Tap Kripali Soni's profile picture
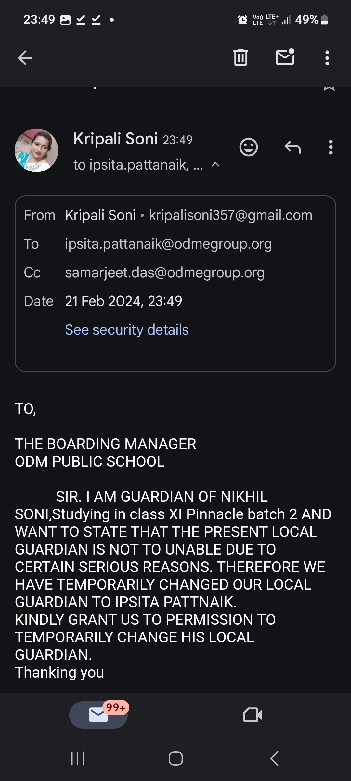The height and width of the screenshot is (781, 351). (36, 150)
